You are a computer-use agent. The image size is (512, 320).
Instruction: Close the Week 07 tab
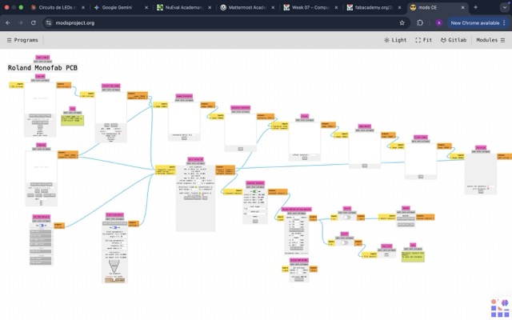coord(336,7)
